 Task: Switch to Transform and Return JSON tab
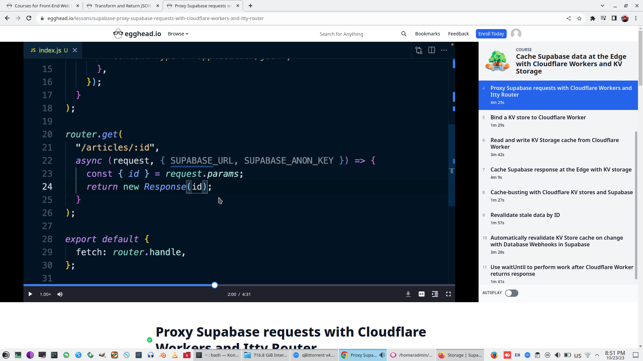point(123,6)
